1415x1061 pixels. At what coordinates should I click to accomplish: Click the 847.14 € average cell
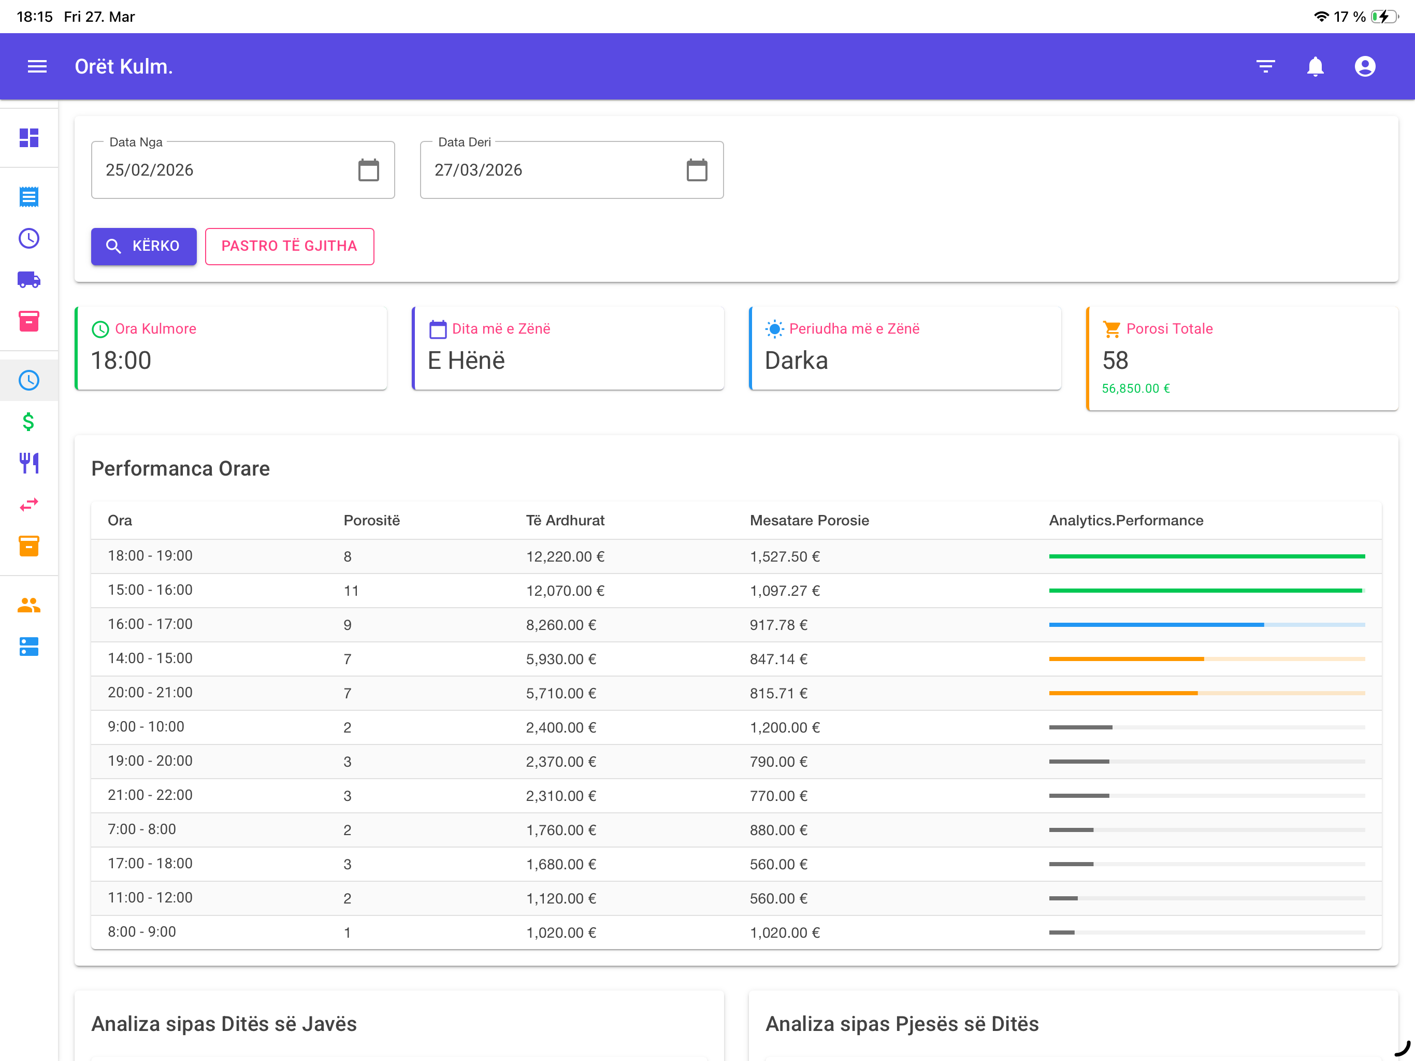click(x=778, y=659)
